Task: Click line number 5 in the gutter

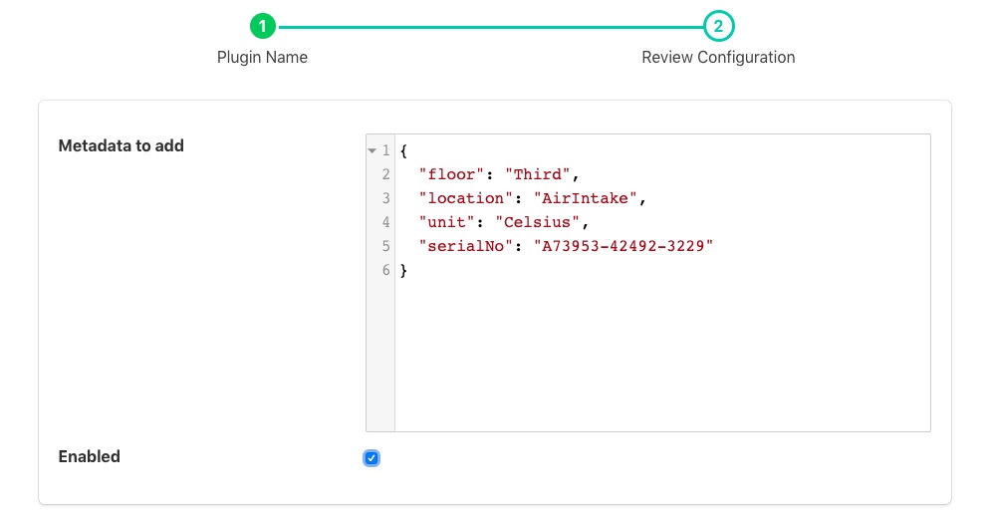Action: point(385,246)
